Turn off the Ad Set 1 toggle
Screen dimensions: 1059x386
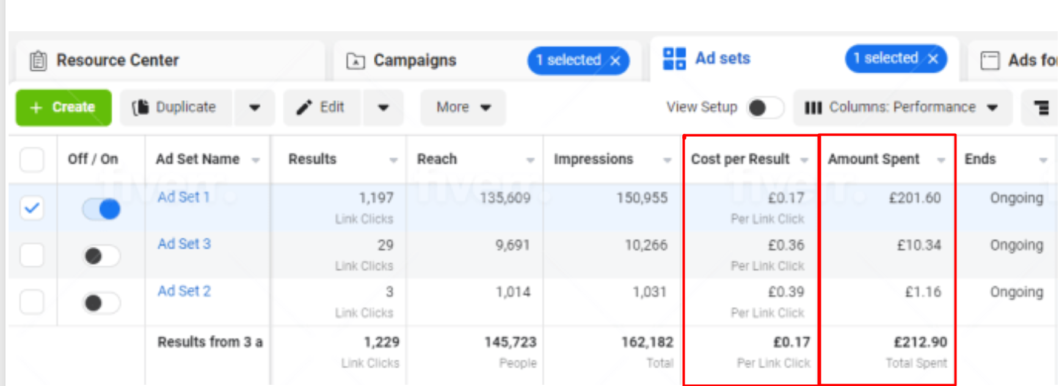[101, 209]
